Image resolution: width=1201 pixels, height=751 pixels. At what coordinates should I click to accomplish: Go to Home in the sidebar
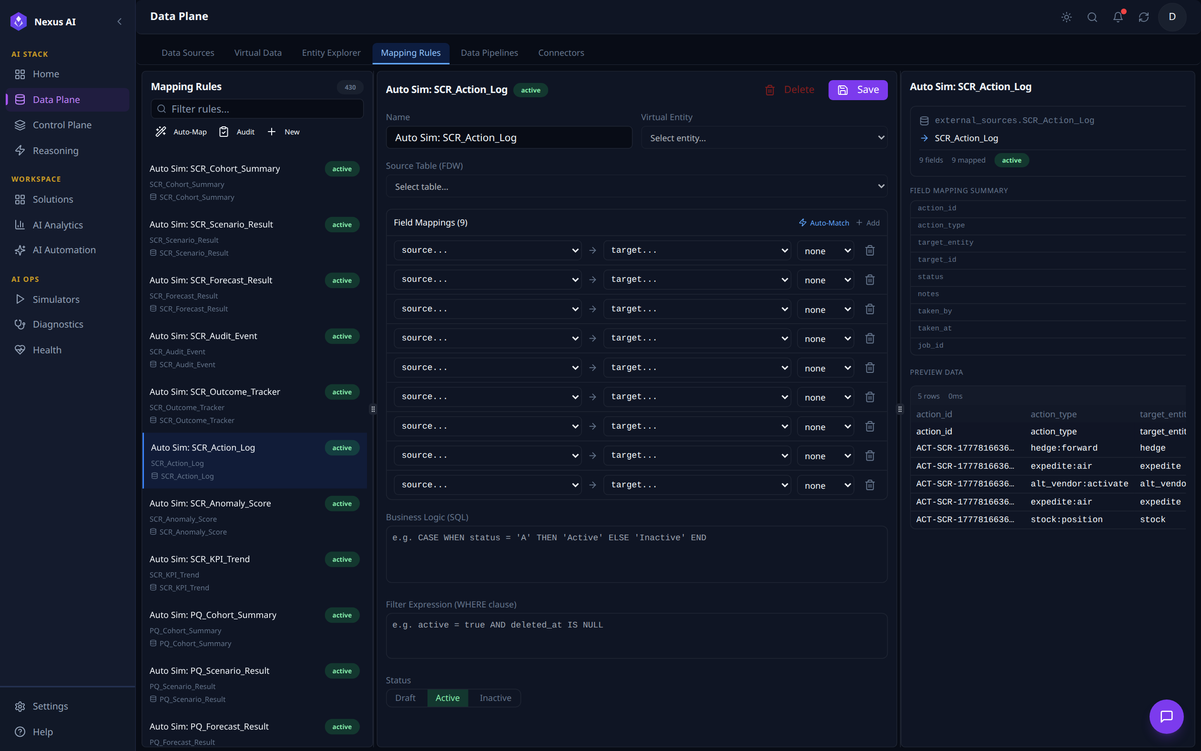click(68, 74)
